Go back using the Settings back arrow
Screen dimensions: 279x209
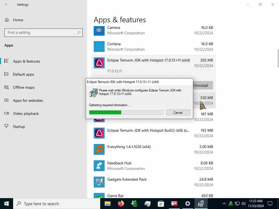pyautogui.click(x=7, y=4)
